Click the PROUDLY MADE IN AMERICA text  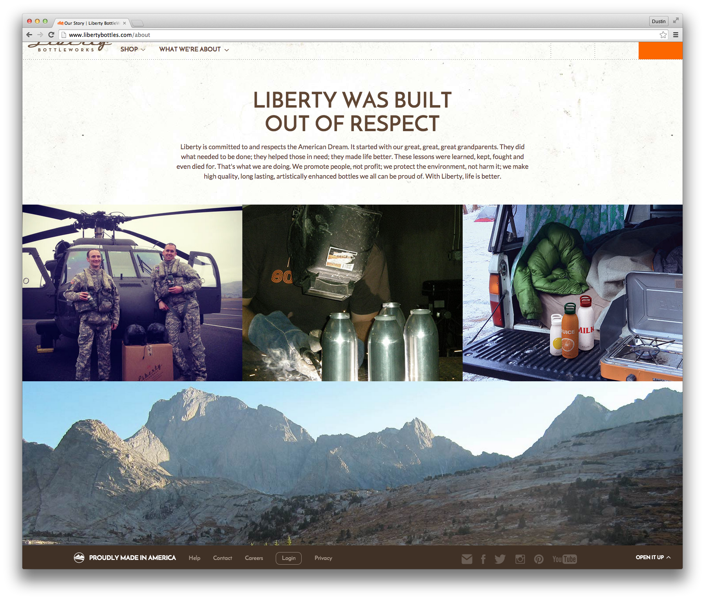(132, 558)
